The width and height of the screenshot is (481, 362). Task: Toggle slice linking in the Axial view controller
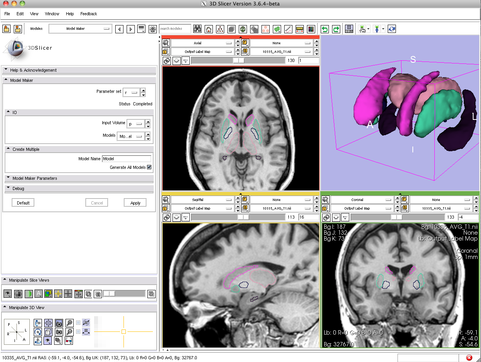coord(167,61)
